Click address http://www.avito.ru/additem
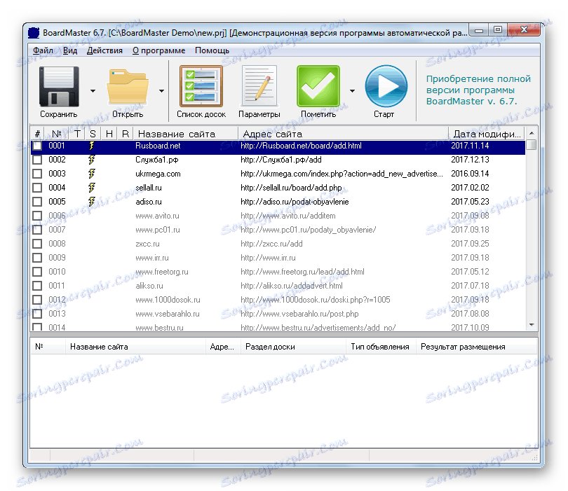This screenshot has width=568, height=491. 288,216
